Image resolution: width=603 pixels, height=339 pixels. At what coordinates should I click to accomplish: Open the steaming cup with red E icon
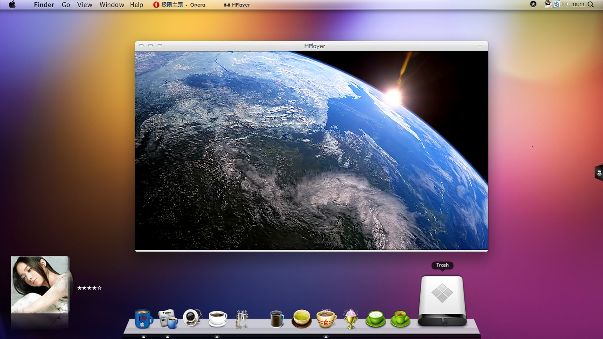point(326,319)
